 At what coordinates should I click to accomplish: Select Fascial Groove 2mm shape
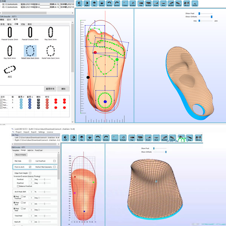10,34
